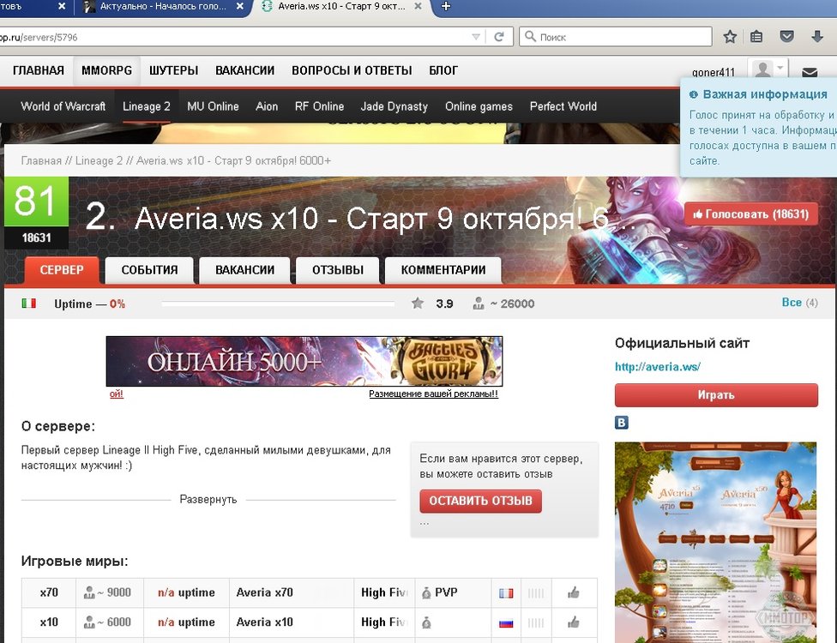
Task: Select MU Online in the games menu
Action: click(213, 106)
